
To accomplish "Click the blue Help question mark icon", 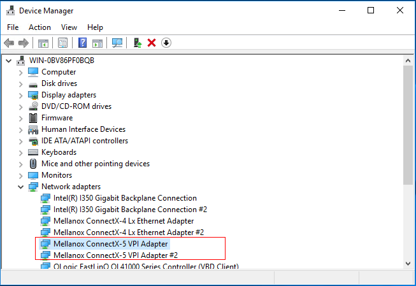I will click(83, 43).
